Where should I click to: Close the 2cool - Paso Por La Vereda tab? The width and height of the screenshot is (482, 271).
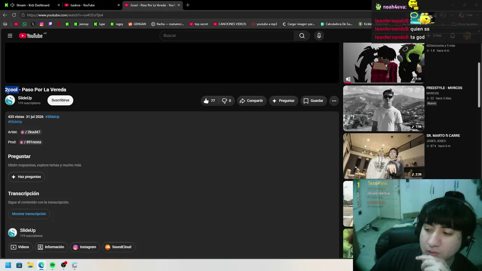click(x=178, y=5)
